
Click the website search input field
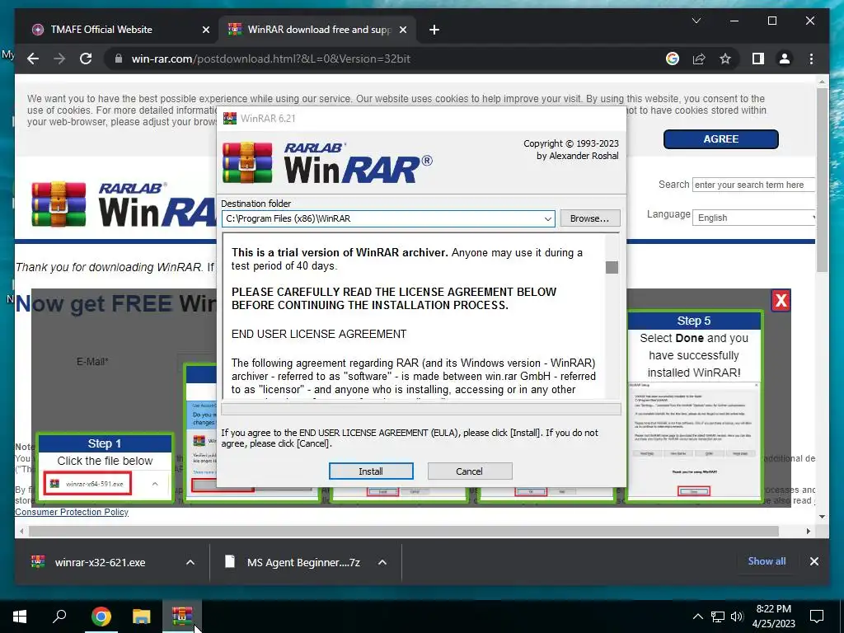pyautogui.click(x=753, y=185)
